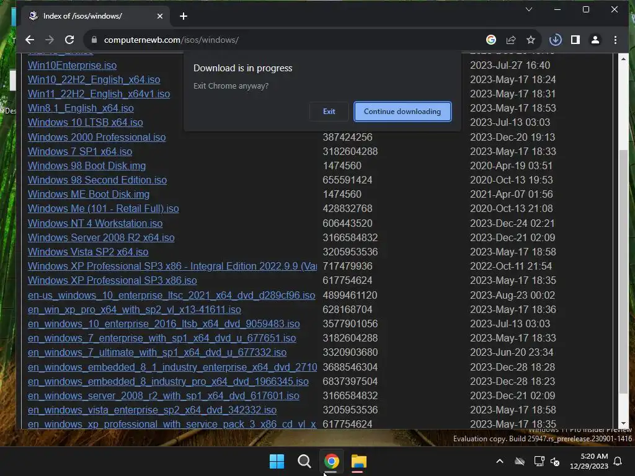This screenshot has width=635, height=476.
Task: Open Win10Enterprise.iso link
Action: (72, 65)
